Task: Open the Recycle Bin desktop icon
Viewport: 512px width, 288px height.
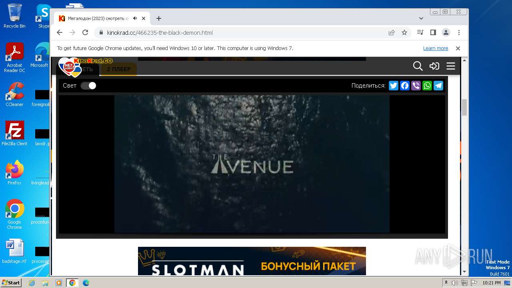Action: coord(14,16)
